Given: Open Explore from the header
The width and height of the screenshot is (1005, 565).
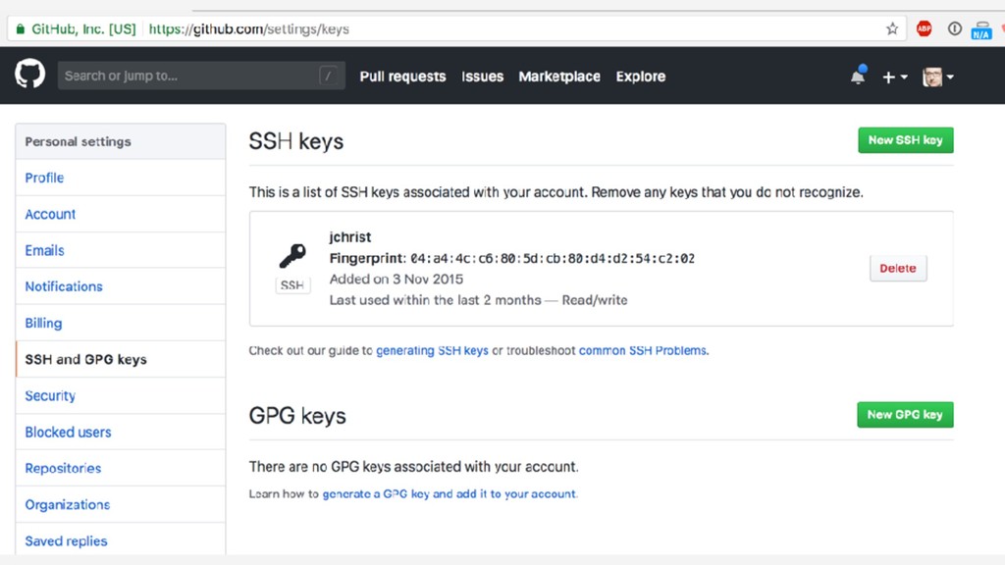Looking at the screenshot, I should point(640,77).
